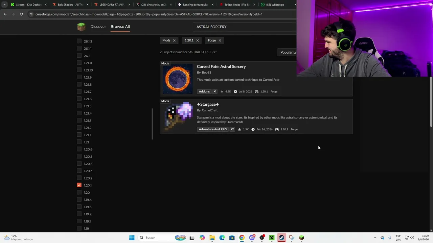Open volume control in system tray

pyautogui.click(x=412, y=238)
